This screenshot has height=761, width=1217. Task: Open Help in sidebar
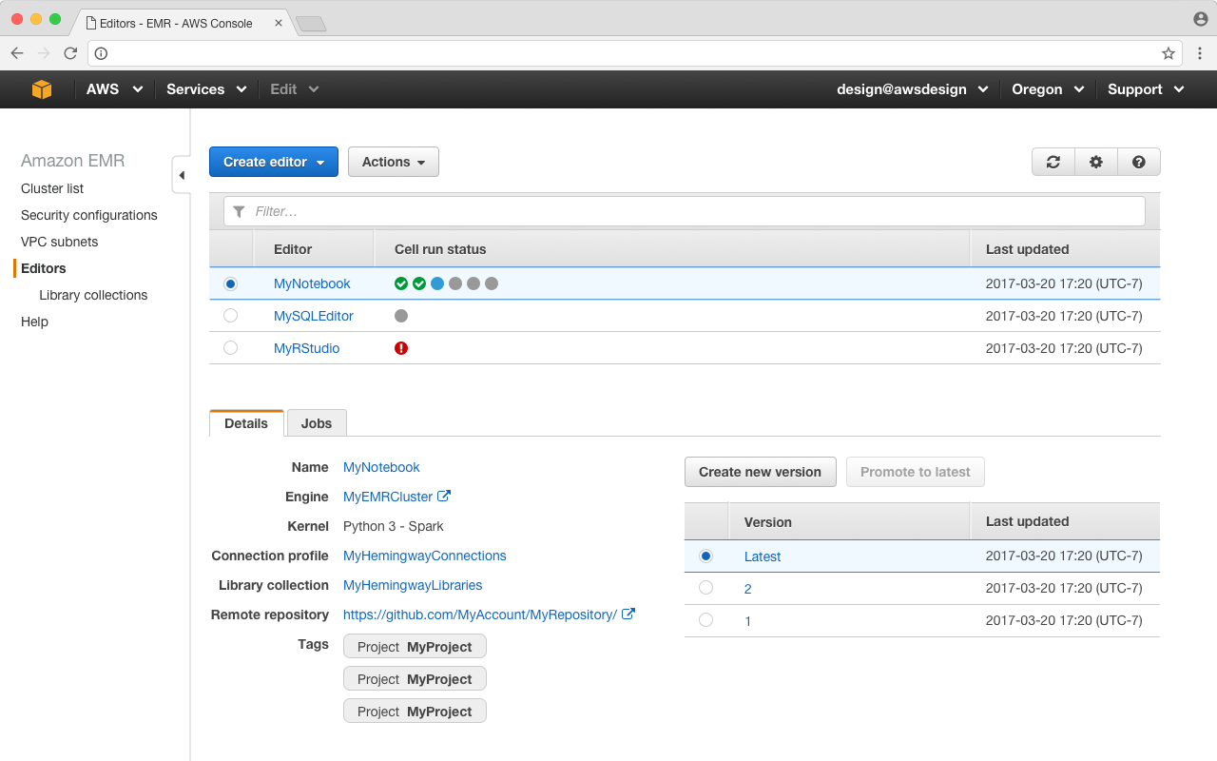pyautogui.click(x=34, y=322)
